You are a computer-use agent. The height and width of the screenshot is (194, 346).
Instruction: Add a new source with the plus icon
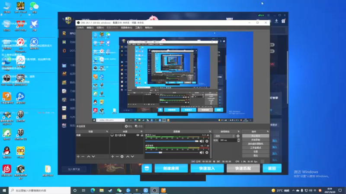click(112, 156)
